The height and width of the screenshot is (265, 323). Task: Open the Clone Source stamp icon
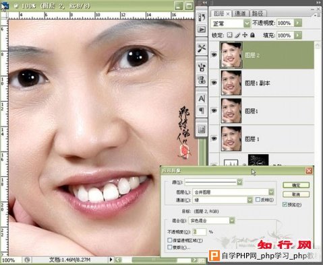tap(202, 79)
